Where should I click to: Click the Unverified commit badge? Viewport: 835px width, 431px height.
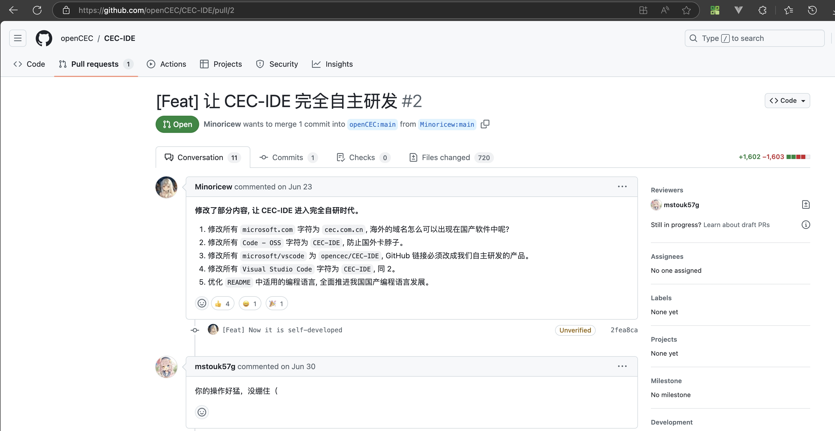point(575,330)
